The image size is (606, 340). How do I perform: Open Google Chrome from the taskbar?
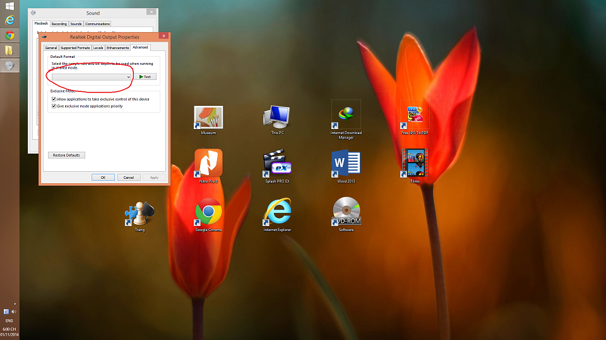pos(9,35)
